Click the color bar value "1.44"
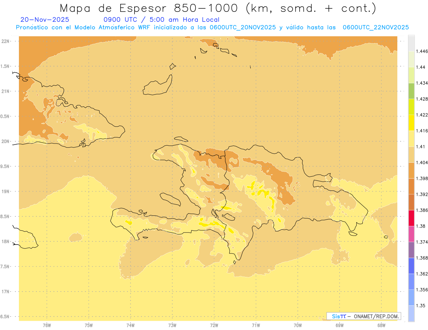Image resolution: width=428 pixels, height=330 pixels. point(420,67)
